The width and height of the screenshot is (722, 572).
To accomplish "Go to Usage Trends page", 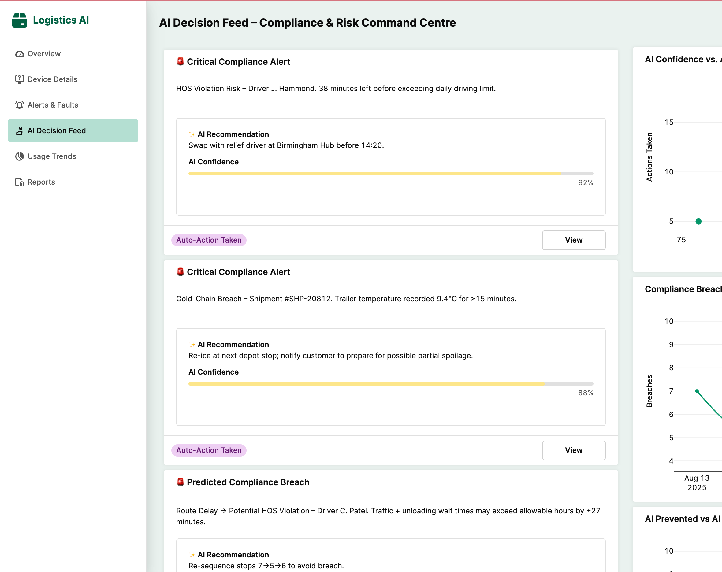I will [52, 156].
